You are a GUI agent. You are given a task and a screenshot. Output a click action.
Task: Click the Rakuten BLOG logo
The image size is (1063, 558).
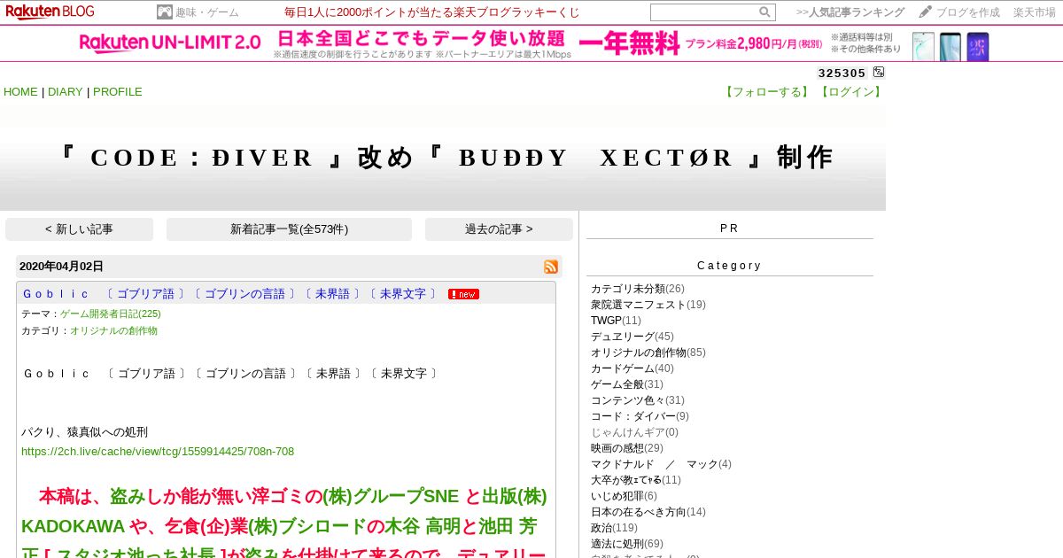click(x=50, y=12)
